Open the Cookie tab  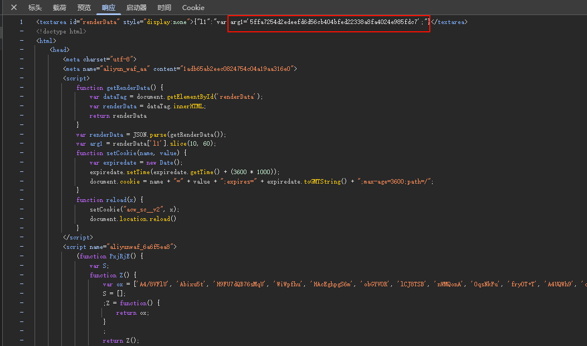[193, 7]
